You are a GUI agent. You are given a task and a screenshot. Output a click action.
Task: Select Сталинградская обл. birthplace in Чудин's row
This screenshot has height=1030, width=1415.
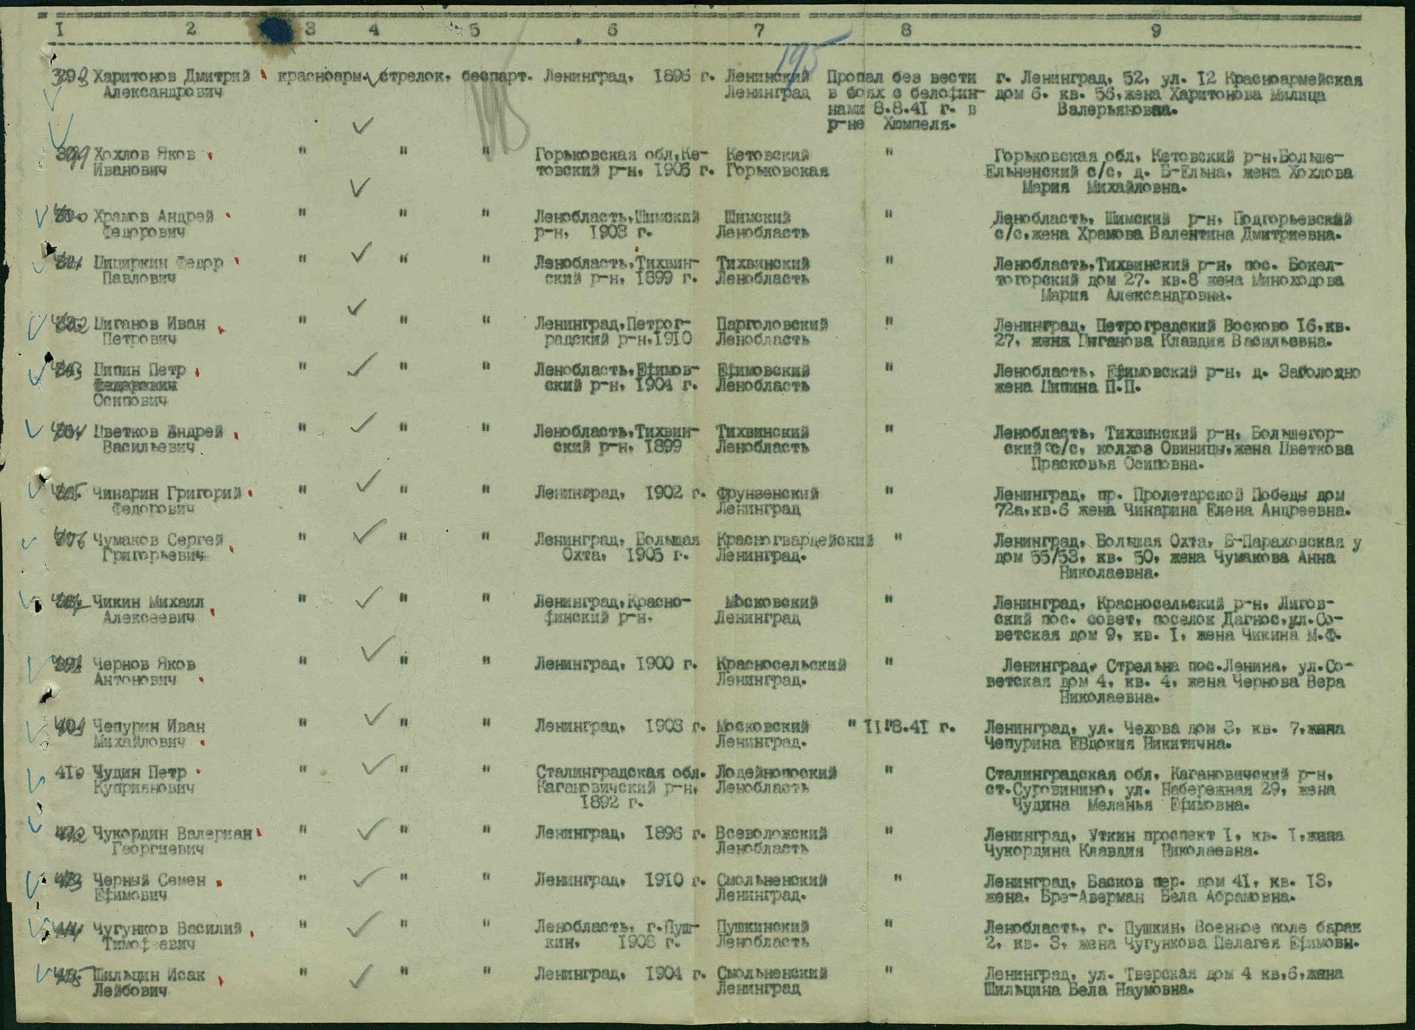pyautogui.click(x=620, y=787)
